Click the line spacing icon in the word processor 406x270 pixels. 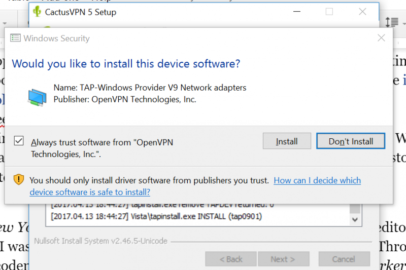391,22
